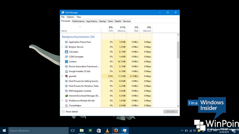Sort processes by CPU column
Viewport: 239px width, 134px height.
[x=108, y=29]
